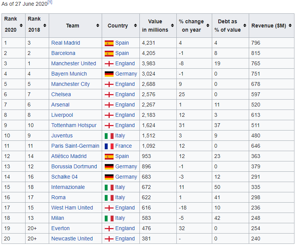This screenshot has width=296, height=245.
Task: Select West Ham United change value -18
Action: click(x=182, y=208)
